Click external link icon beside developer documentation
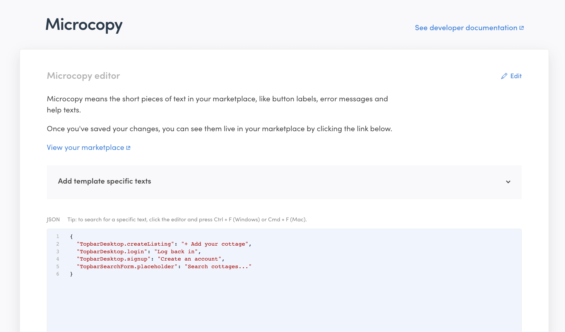The width and height of the screenshot is (565, 332). [521, 28]
